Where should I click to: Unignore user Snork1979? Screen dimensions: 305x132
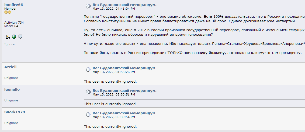pos(11,123)
